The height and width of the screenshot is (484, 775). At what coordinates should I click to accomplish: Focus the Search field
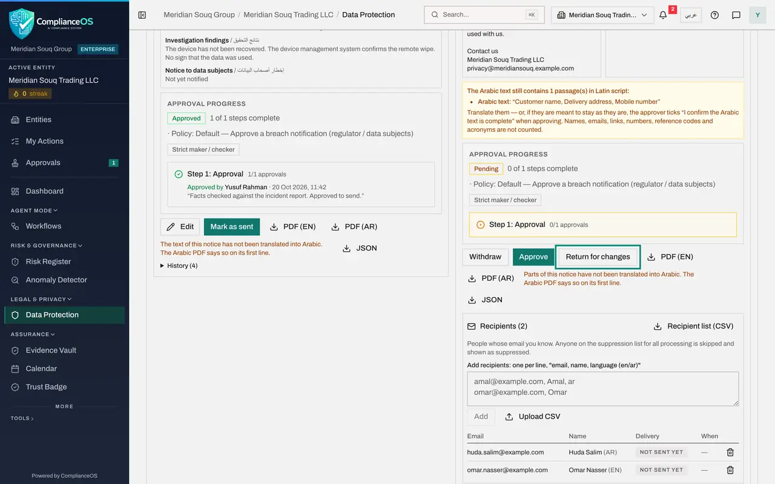coord(484,15)
